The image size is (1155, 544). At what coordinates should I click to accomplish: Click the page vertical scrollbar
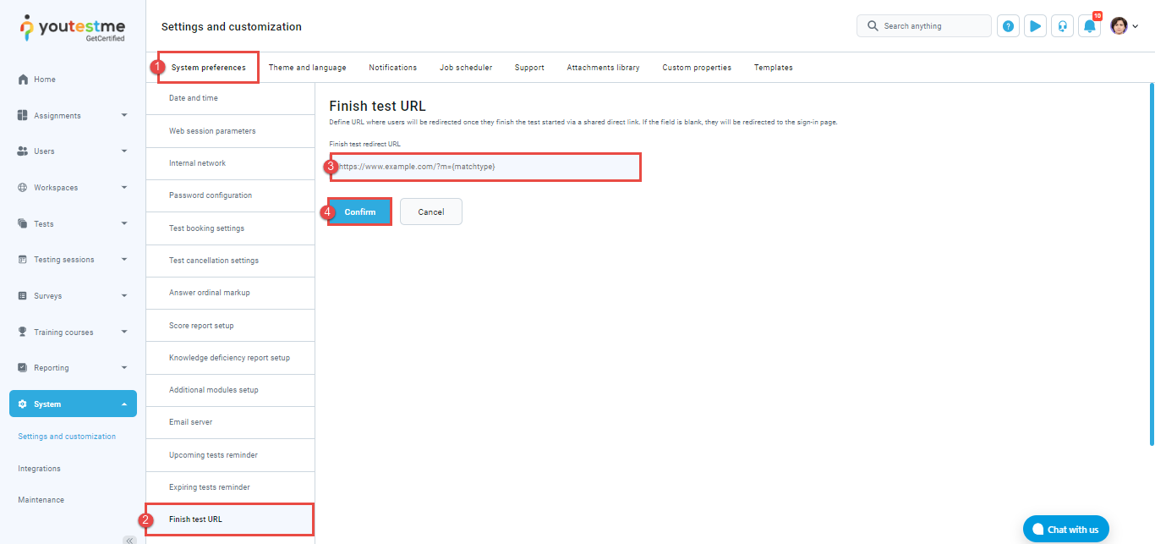point(1152,264)
